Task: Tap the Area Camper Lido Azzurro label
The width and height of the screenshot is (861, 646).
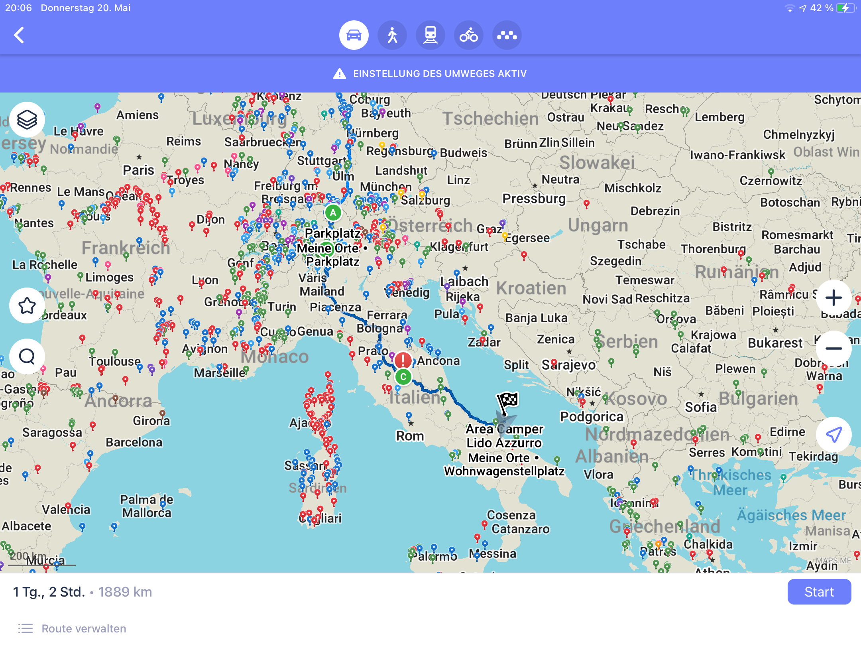Action: 504,436
